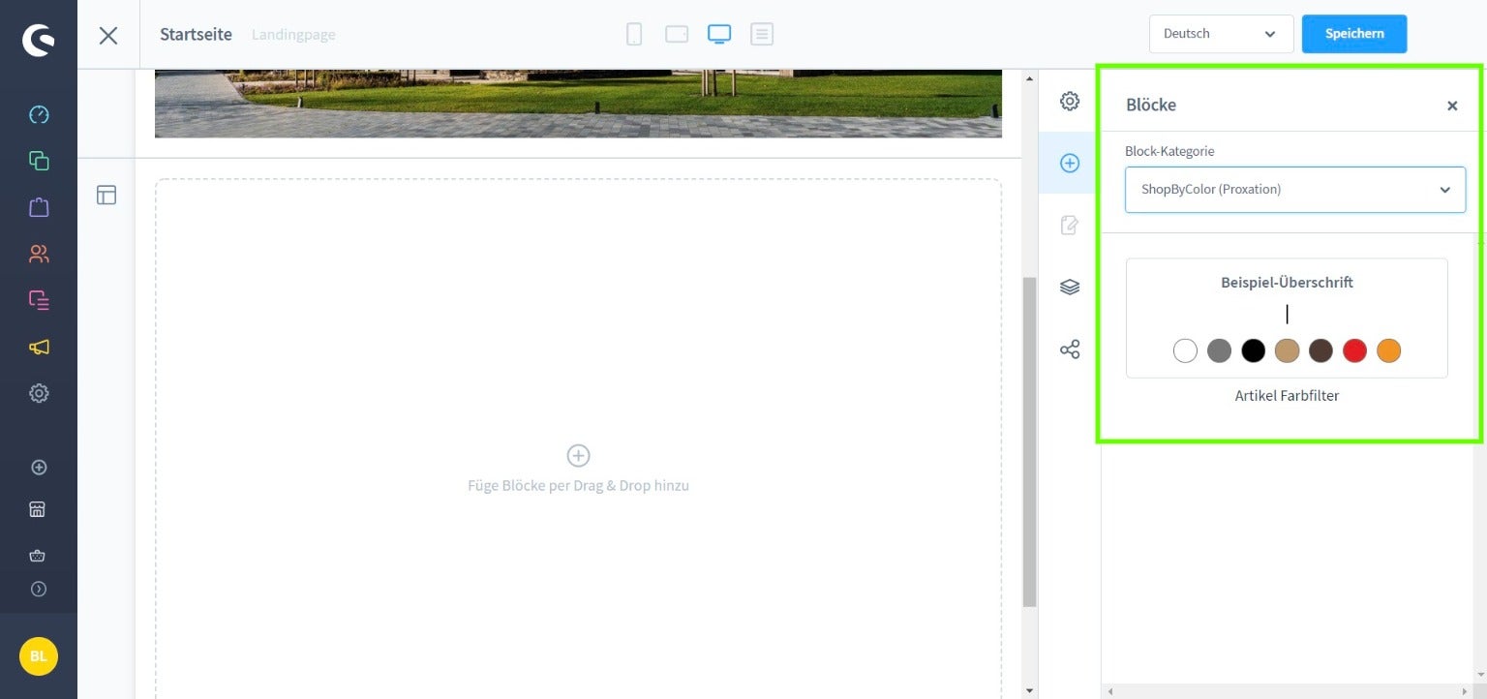Switch to desktop viewport preview
This screenshot has width=1487, height=699.
tap(719, 34)
